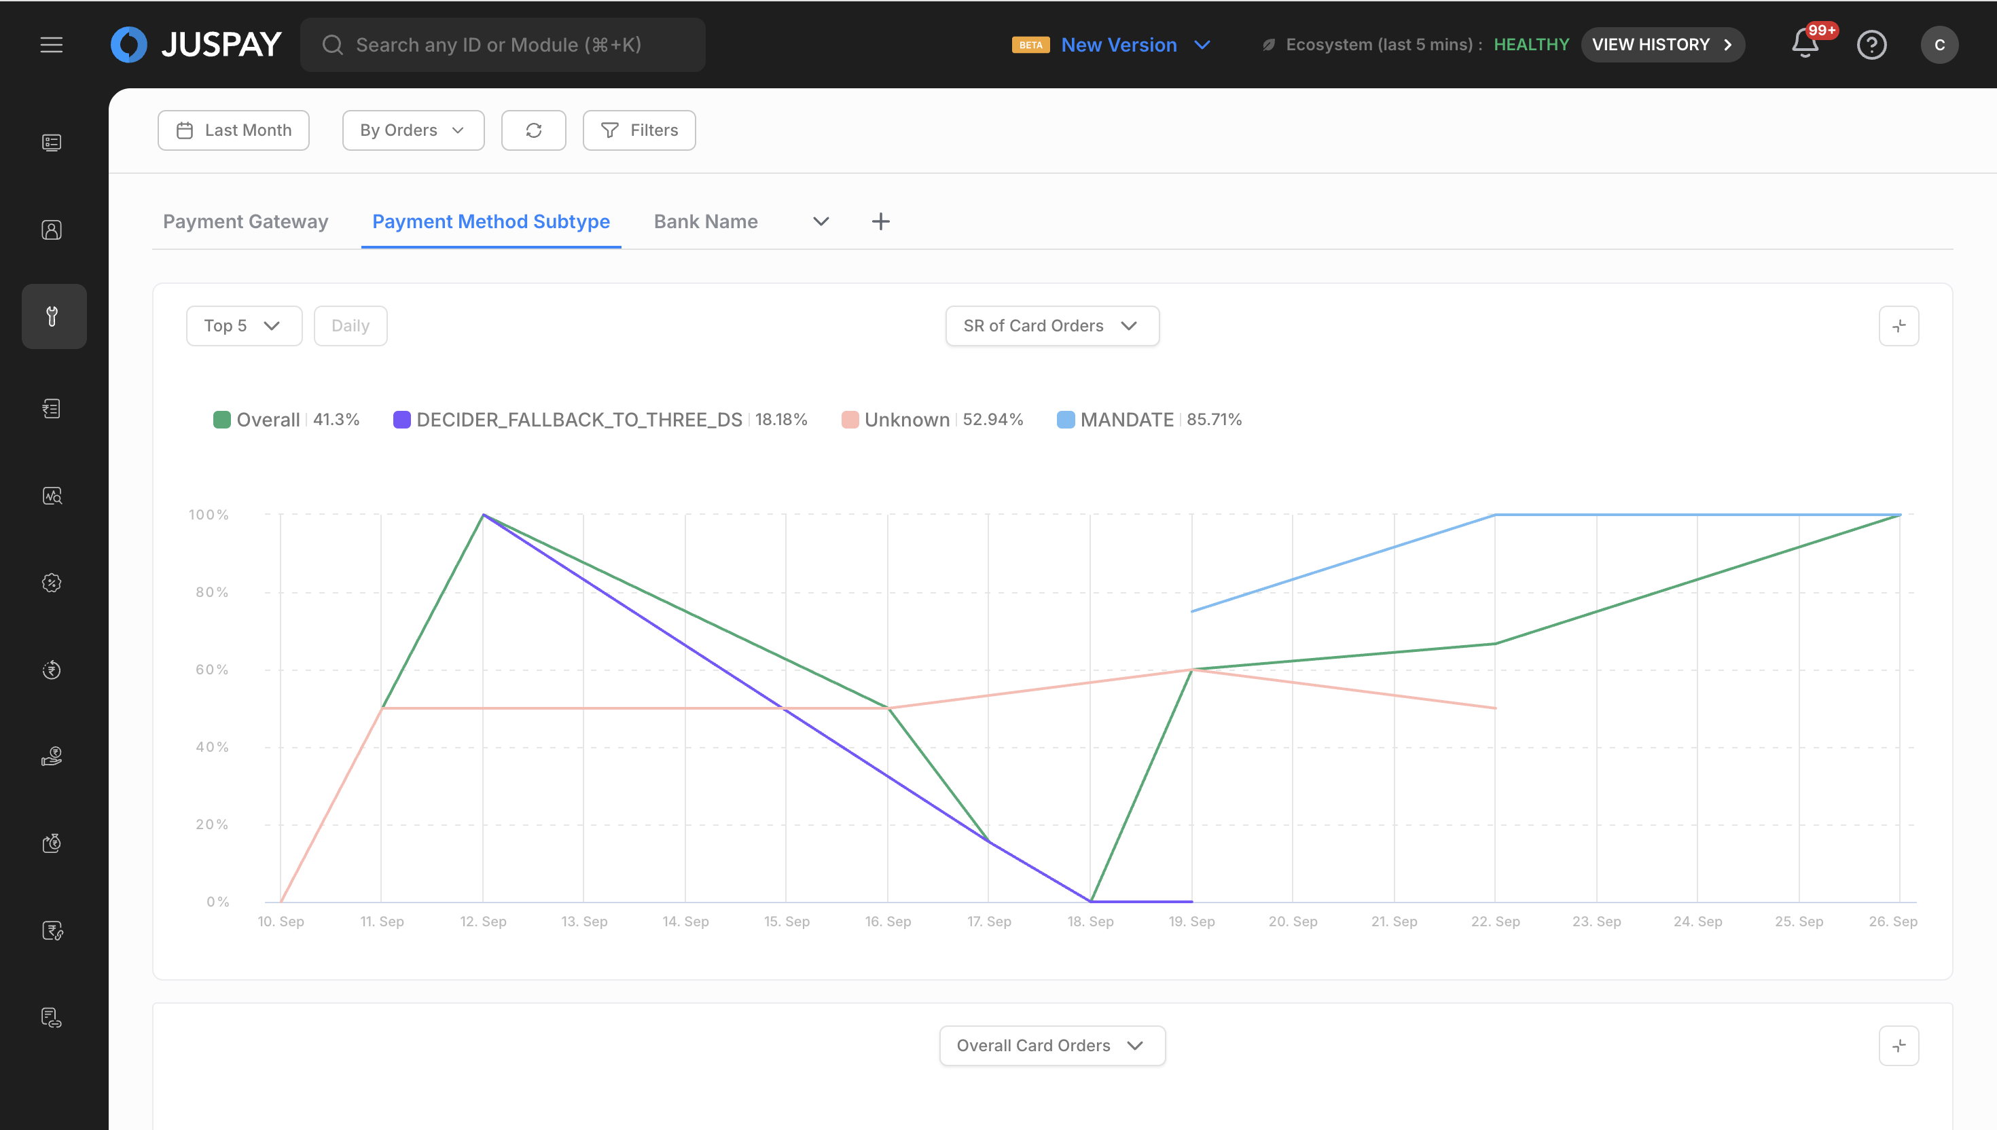This screenshot has width=1997, height=1130.
Task: Open the Top 5 dropdown
Action: [x=243, y=326]
